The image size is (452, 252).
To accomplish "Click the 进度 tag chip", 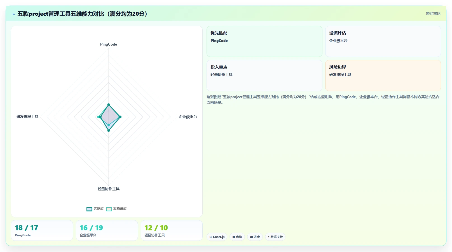I will 255,237.
